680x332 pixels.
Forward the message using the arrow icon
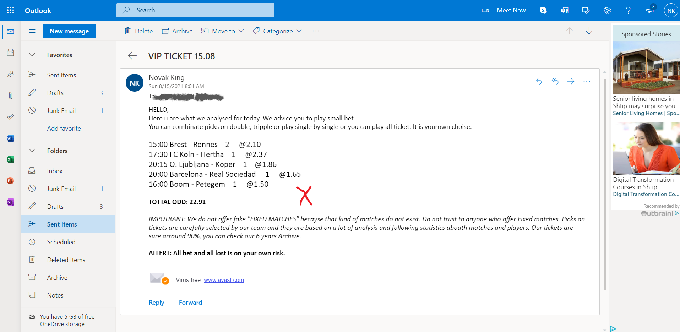(571, 81)
